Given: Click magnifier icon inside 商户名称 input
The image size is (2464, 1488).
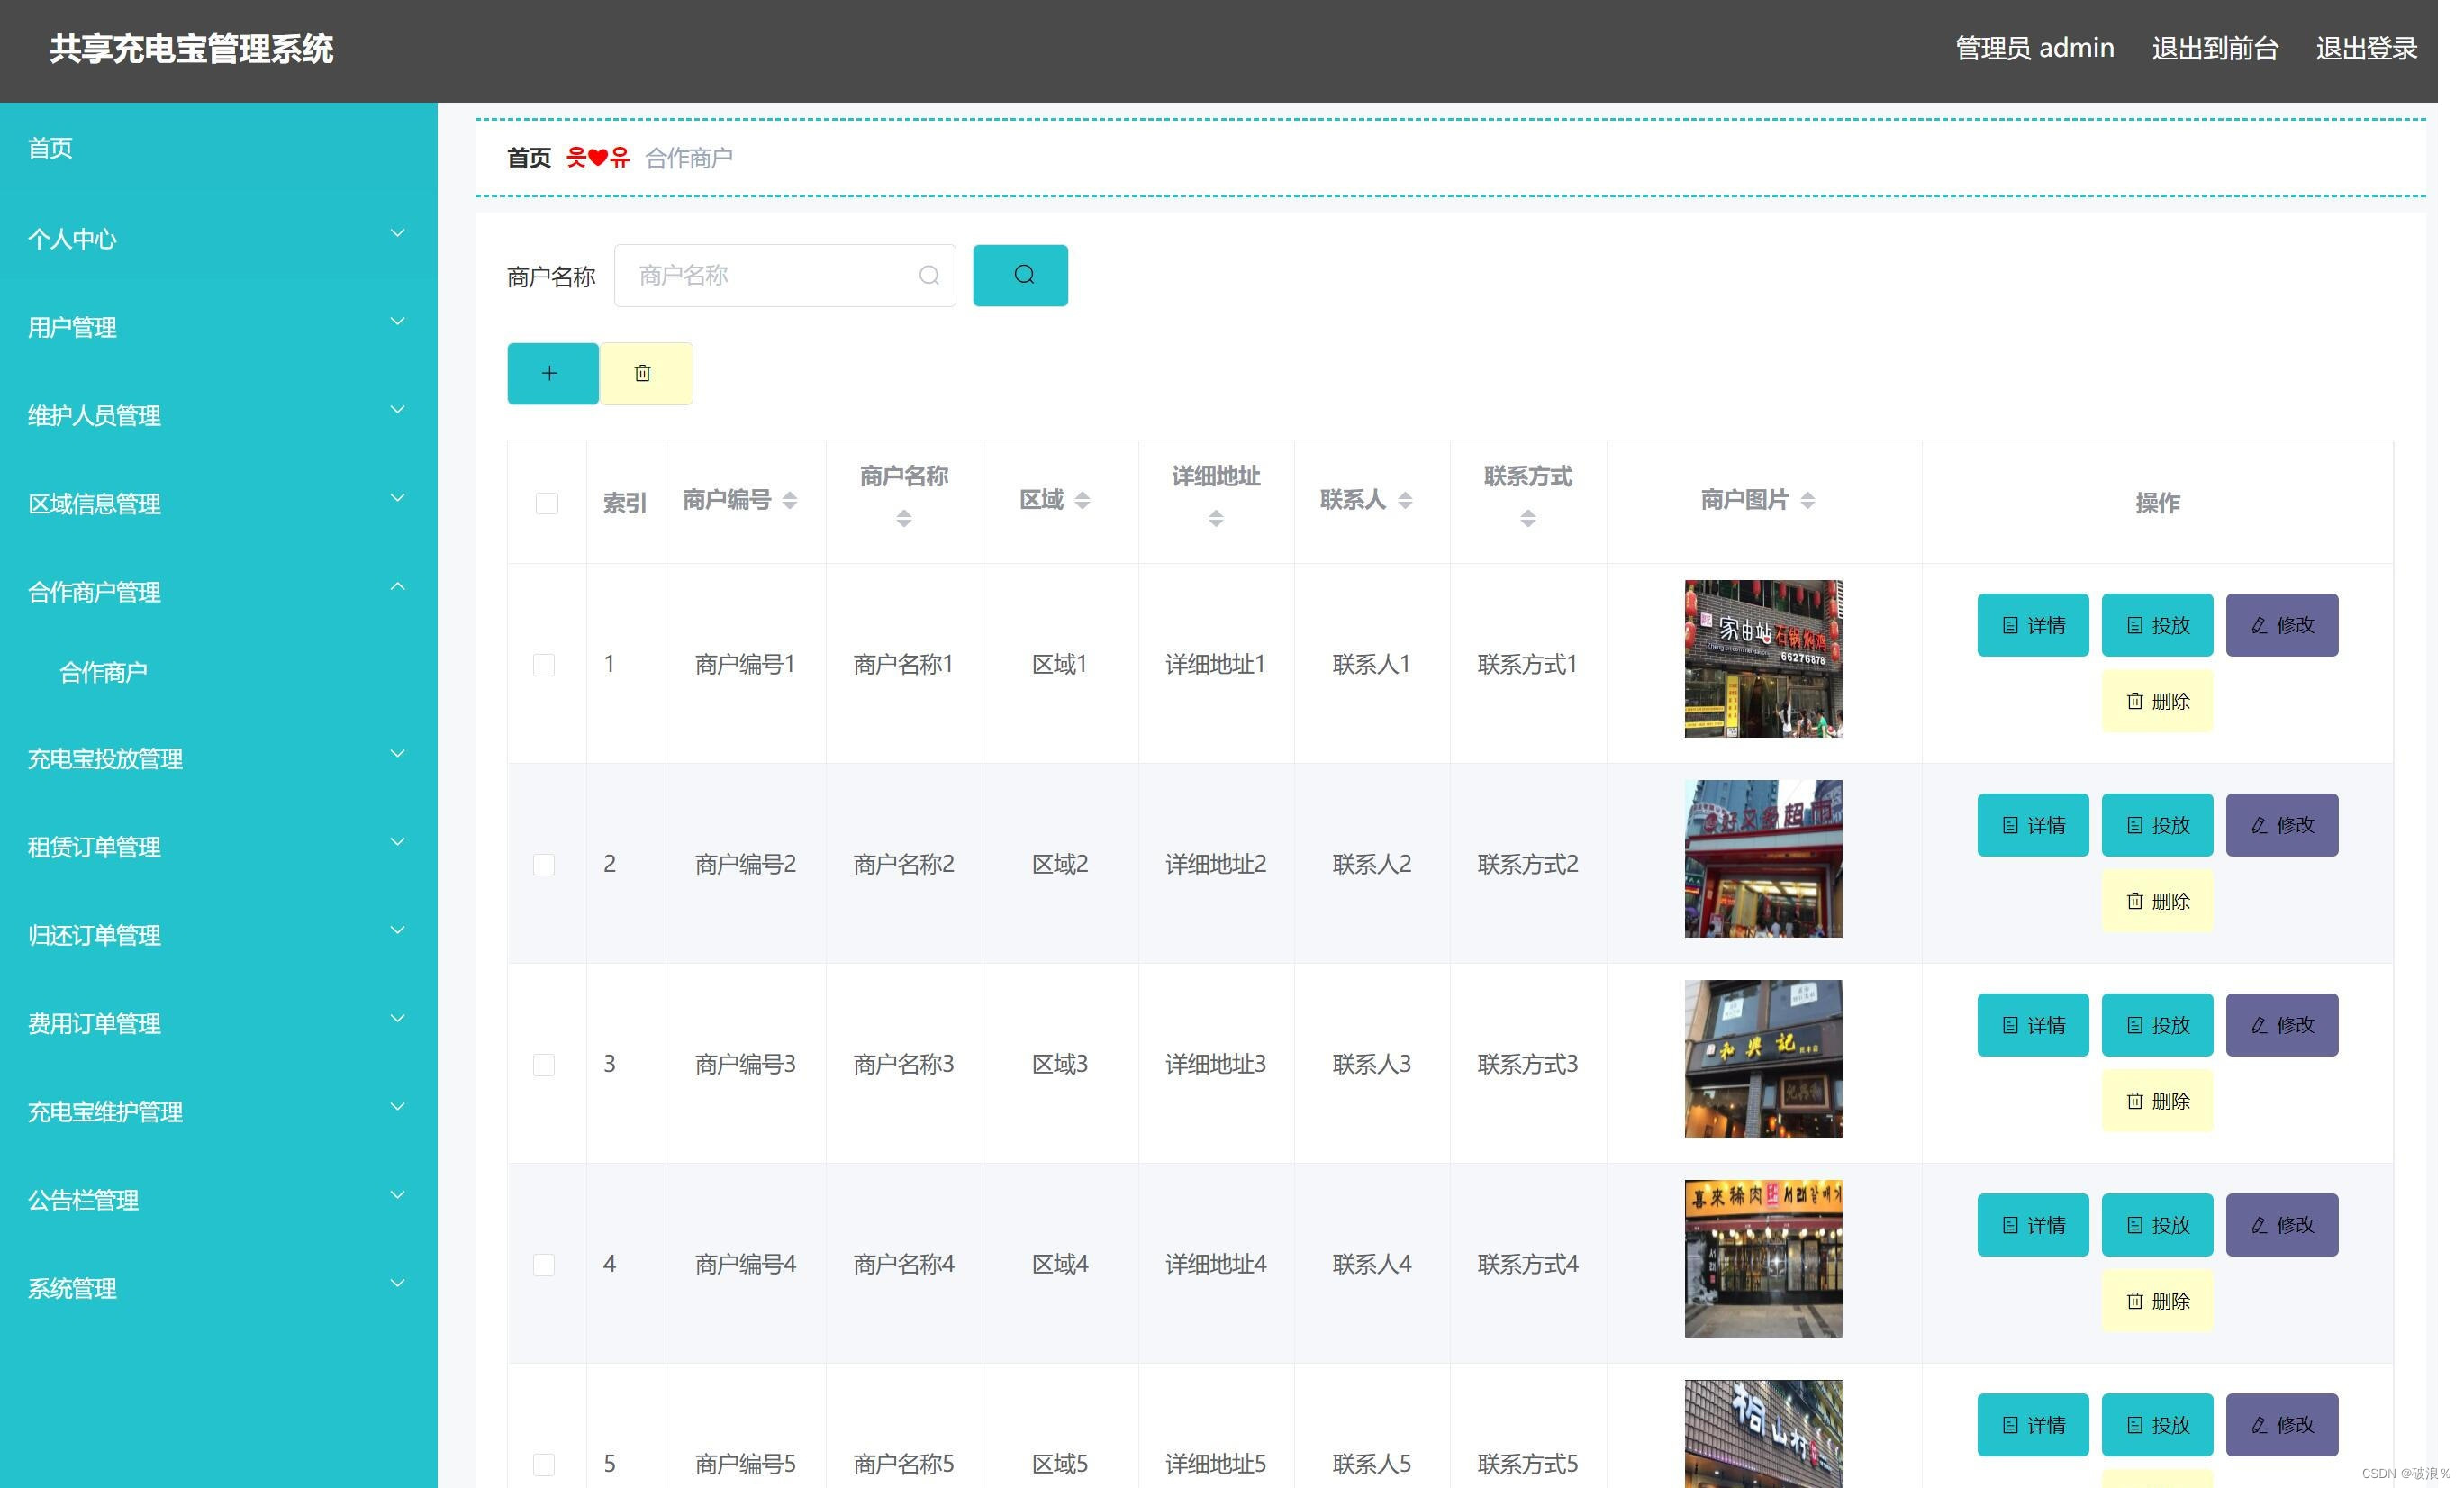Looking at the screenshot, I should pos(928,275).
